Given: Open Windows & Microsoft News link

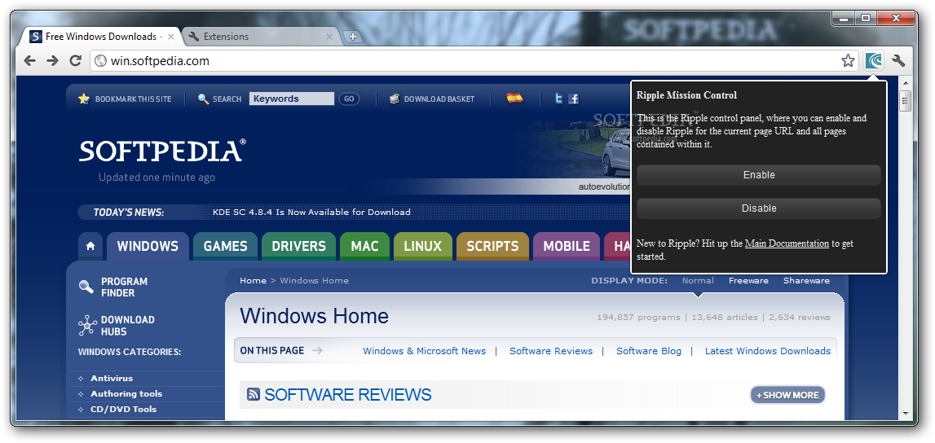Looking at the screenshot, I should pyautogui.click(x=425, y=351).
